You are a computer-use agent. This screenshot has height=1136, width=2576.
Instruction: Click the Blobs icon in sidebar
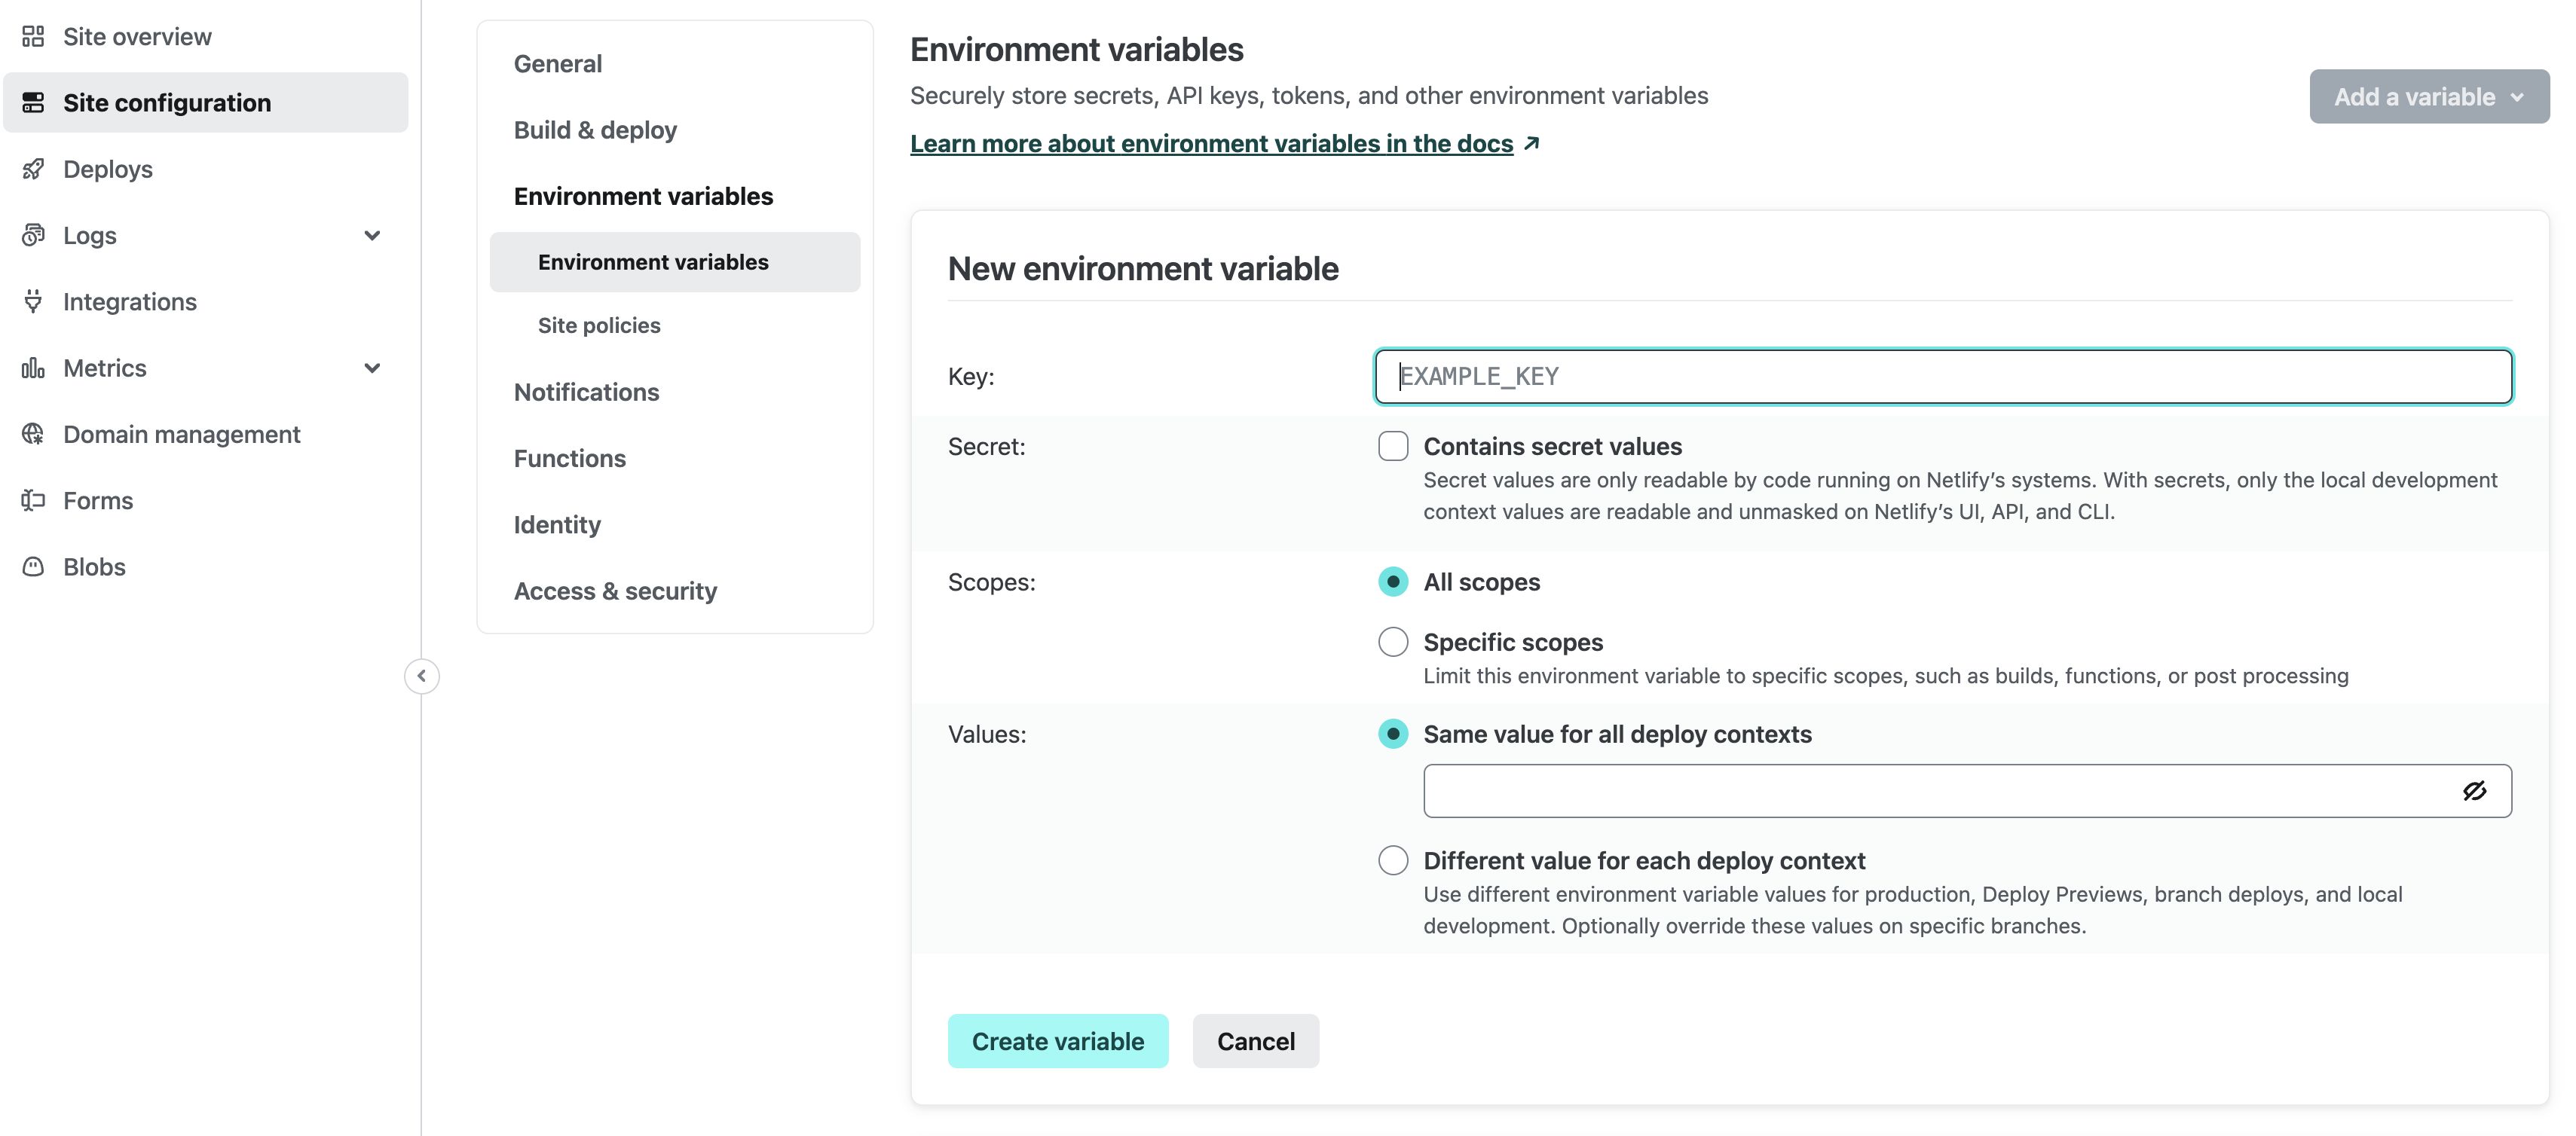pyautogui.click(x=34, y=566)
